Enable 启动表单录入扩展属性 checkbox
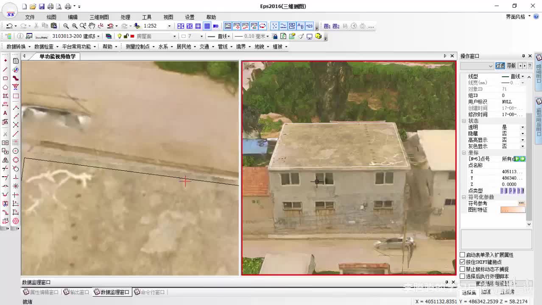The width and height of the screenshot is (542, 305). [x=462, y=255]
